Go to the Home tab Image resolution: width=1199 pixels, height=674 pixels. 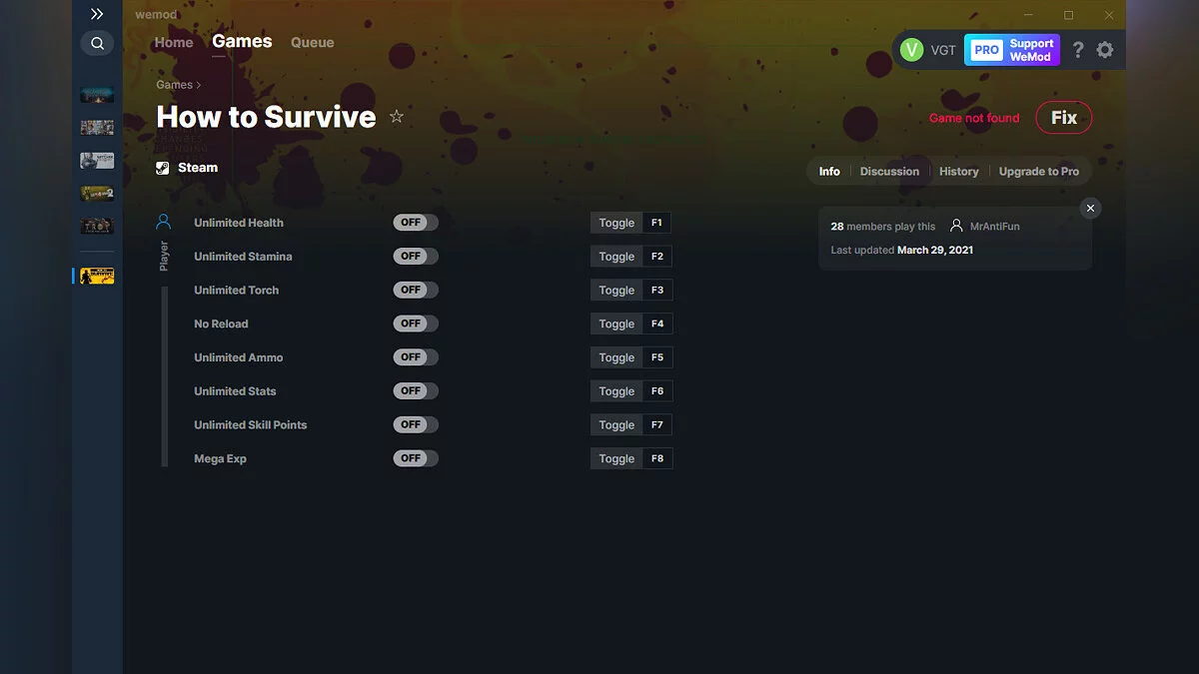coord(174,43)
